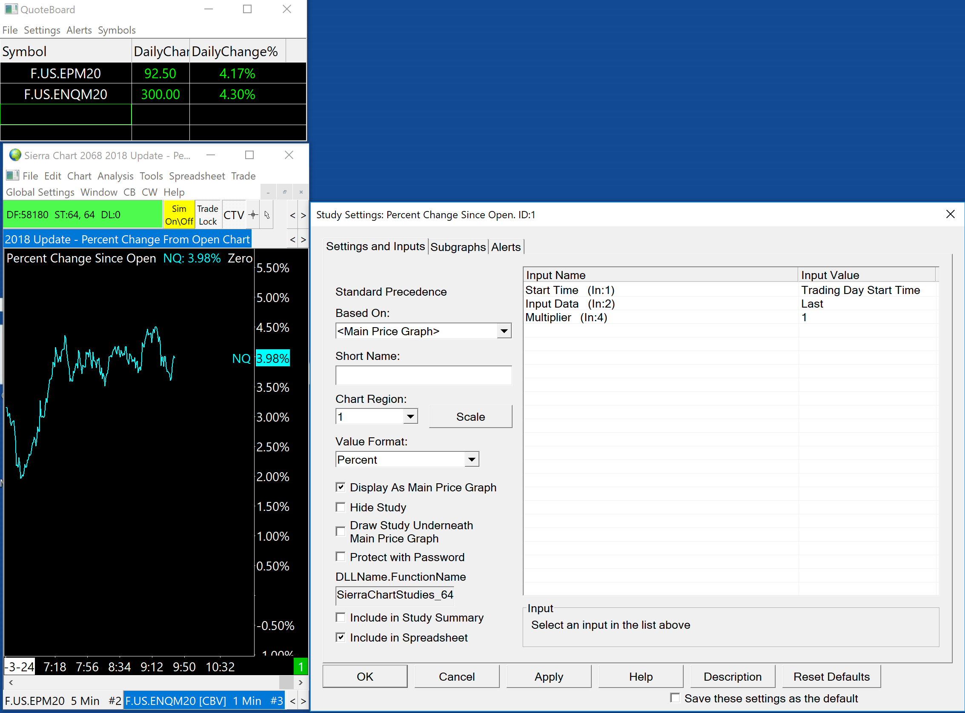Select the Input Data (In:2) row
This screenshot has width=965, height=713.
click(730, 304)
